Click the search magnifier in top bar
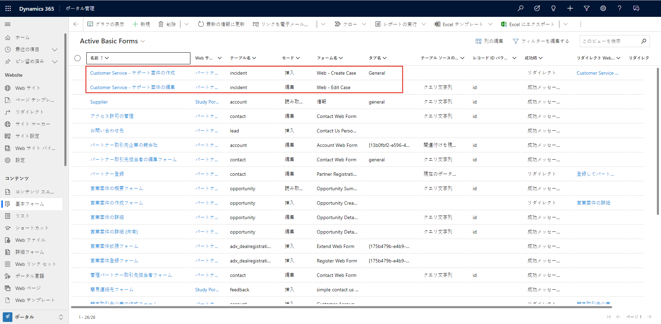Screen dimensions: 661x324 click(x=520, y=9)
